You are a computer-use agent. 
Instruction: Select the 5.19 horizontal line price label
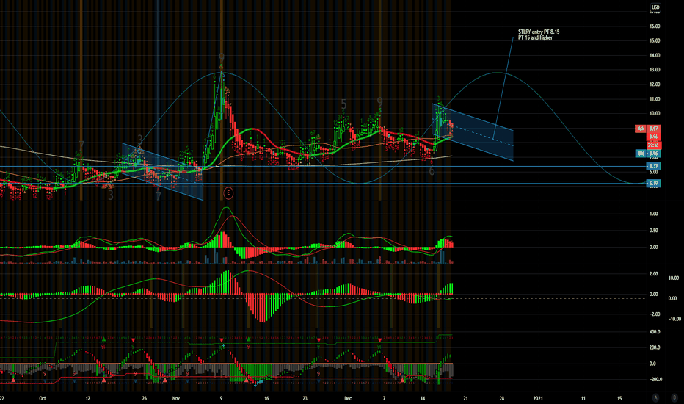point(653,184)
